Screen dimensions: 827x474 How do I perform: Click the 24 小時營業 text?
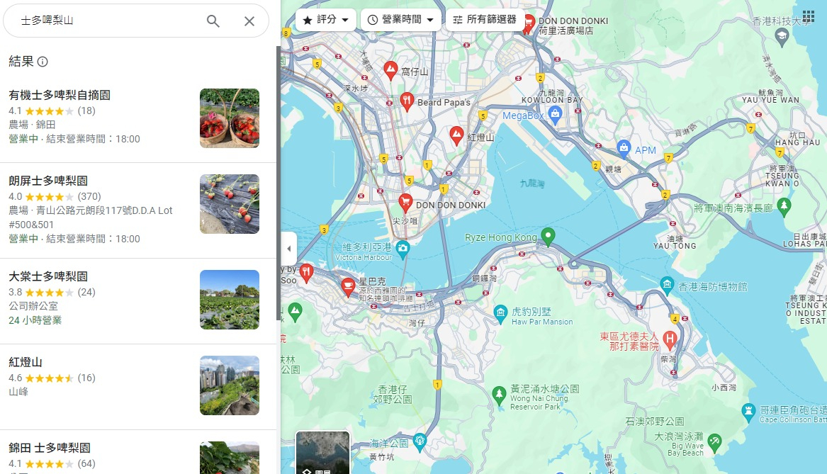35,320
